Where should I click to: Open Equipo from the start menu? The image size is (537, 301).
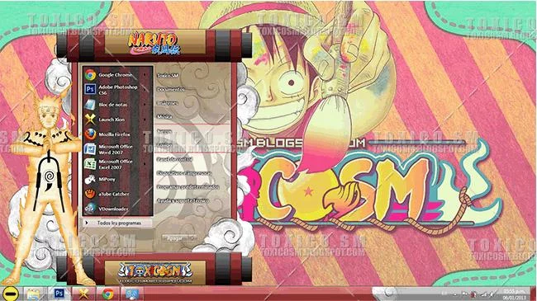164,145
